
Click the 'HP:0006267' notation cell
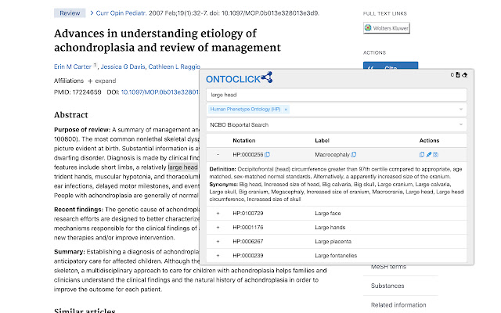[x=247, y=242]
